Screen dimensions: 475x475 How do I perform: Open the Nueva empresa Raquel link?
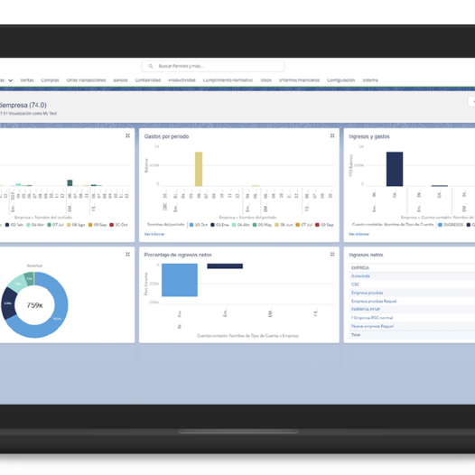click(372, 326)
